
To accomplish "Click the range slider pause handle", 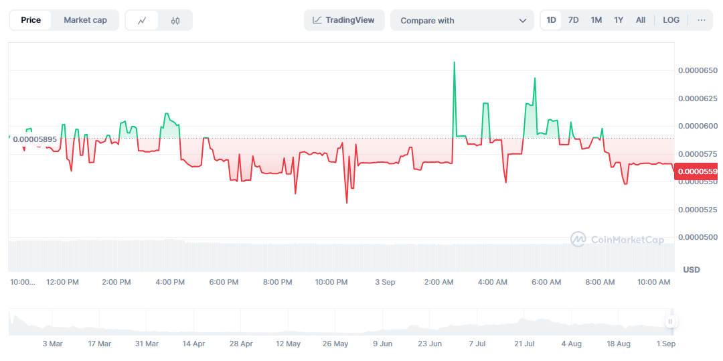I will (x=670, y=321).
